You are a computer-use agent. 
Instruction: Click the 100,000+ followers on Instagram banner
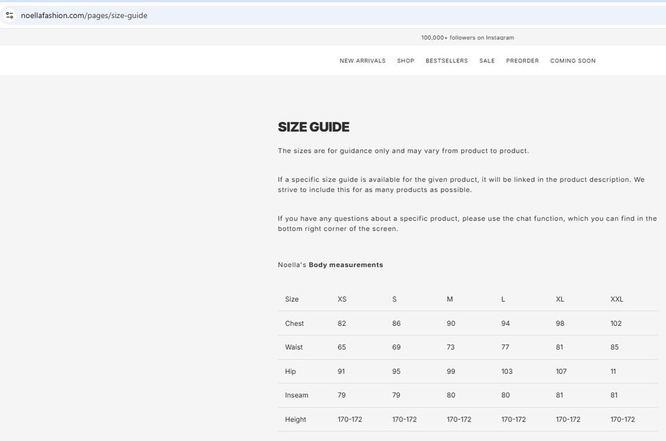coord(467,37)
